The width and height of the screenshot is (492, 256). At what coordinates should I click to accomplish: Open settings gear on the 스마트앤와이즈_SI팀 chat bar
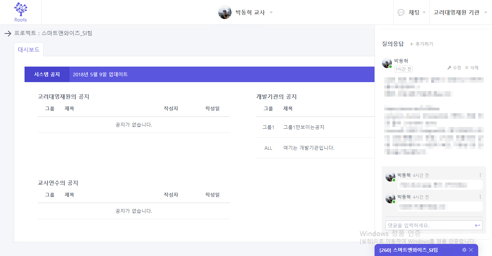[464, 250]
